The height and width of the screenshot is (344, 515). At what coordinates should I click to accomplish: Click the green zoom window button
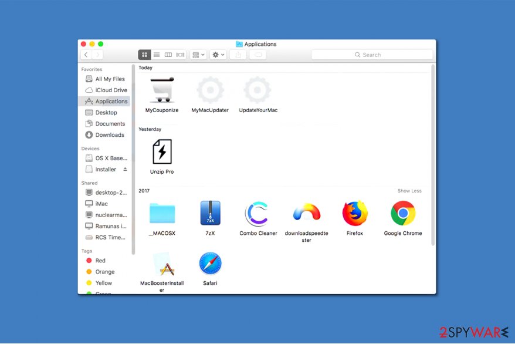coord(101,44)
